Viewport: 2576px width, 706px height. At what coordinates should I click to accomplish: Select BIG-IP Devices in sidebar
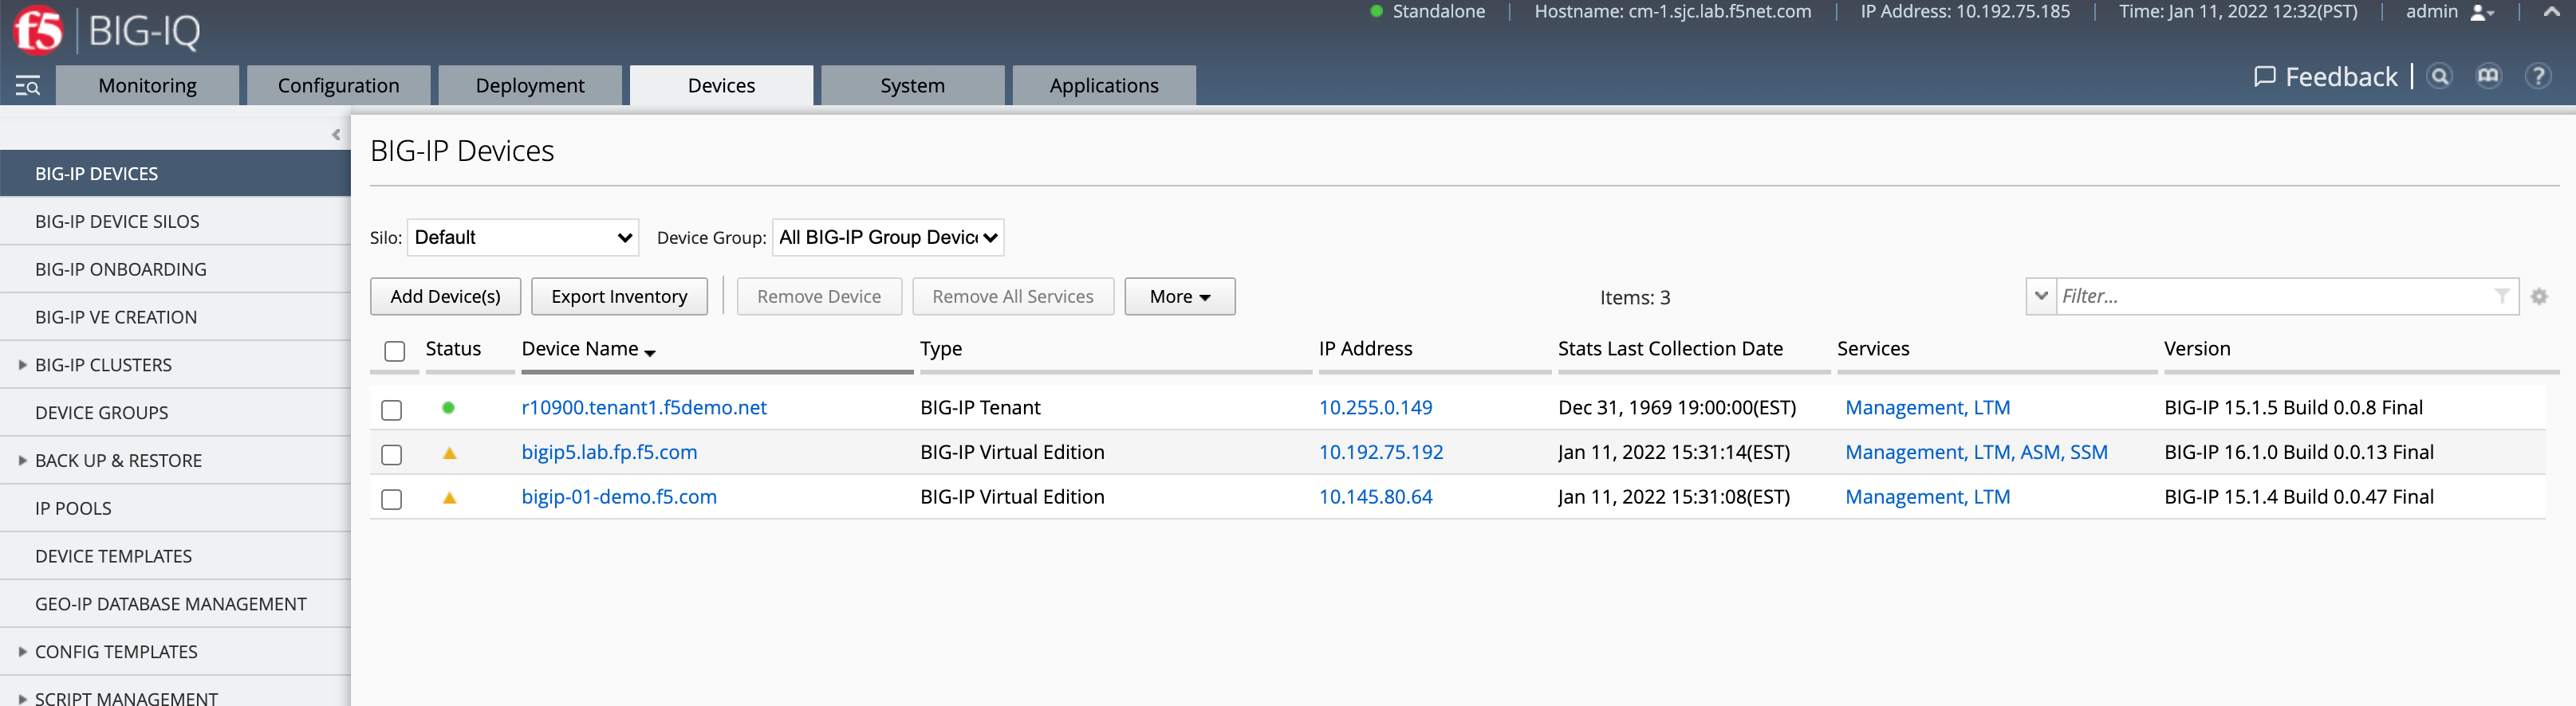[x=175, y=174]
